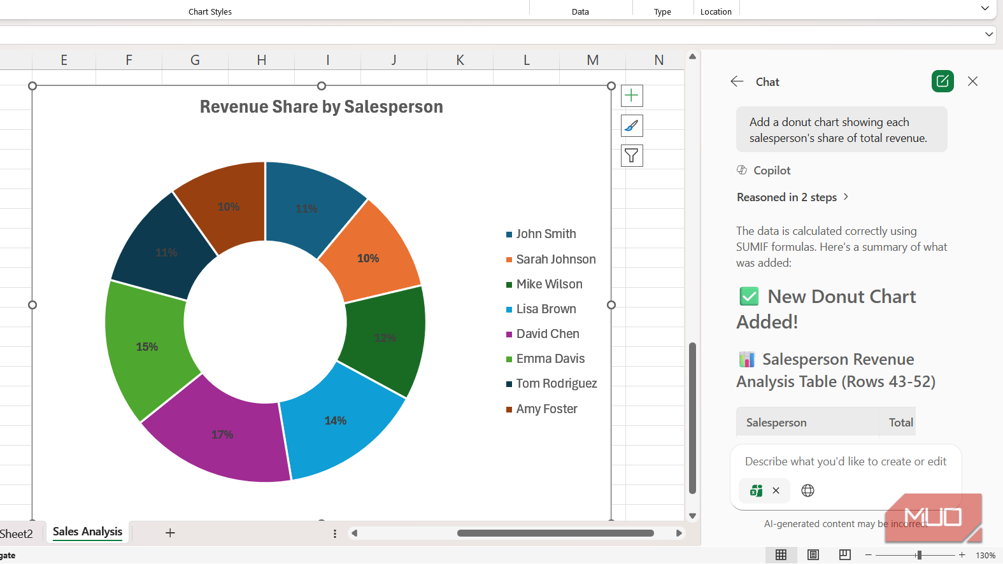1003x564 pixels.
Task: Select column header M
Action: click(x=592, y=60)
